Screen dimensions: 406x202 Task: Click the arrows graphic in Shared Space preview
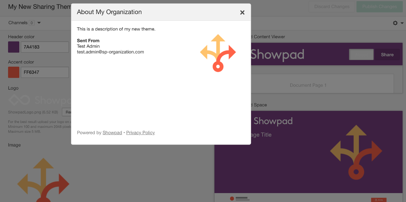(x=356, y=152)
